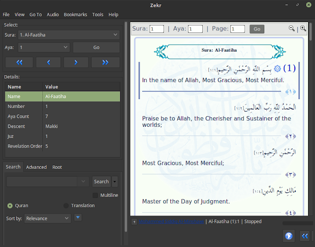
Task: Select the Translation search radio button
Action: pyautogui.click(x=66, y=206)
